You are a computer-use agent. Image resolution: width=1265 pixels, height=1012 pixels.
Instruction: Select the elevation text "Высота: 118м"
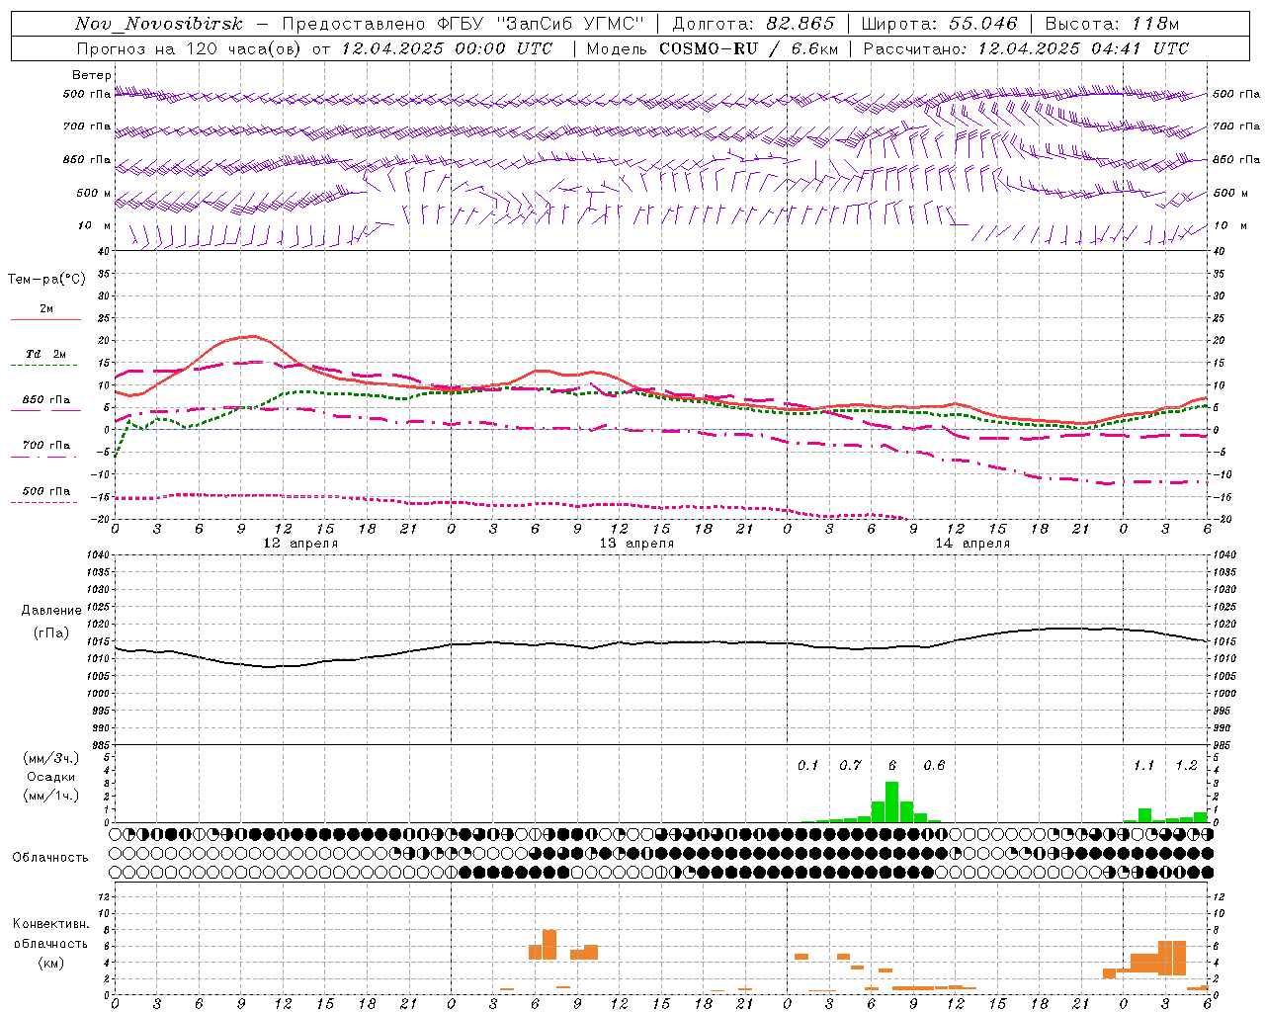1112,24
